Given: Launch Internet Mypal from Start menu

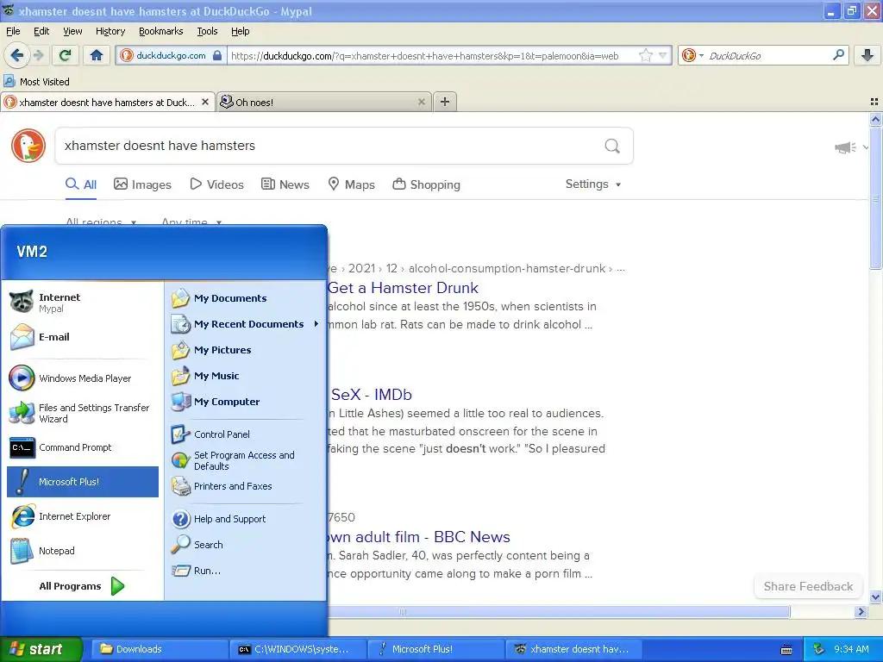Looking at the screenshot, I should pyautogui.click(x=82, y=303).
